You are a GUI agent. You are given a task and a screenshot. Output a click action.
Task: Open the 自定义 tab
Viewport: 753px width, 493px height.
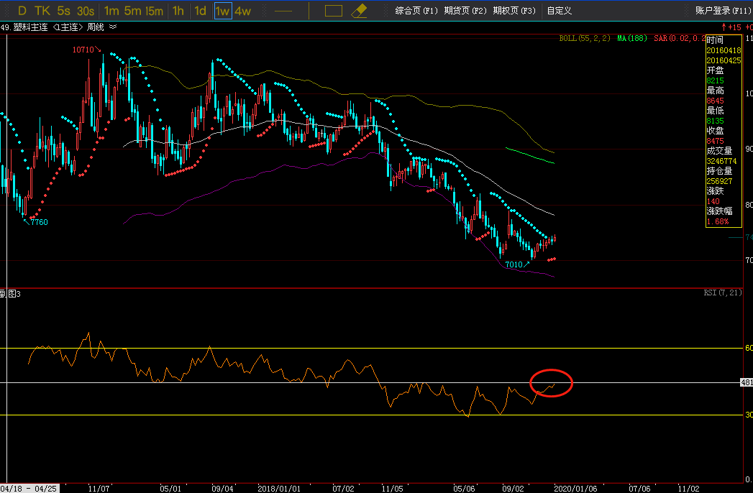coord(560,11)
